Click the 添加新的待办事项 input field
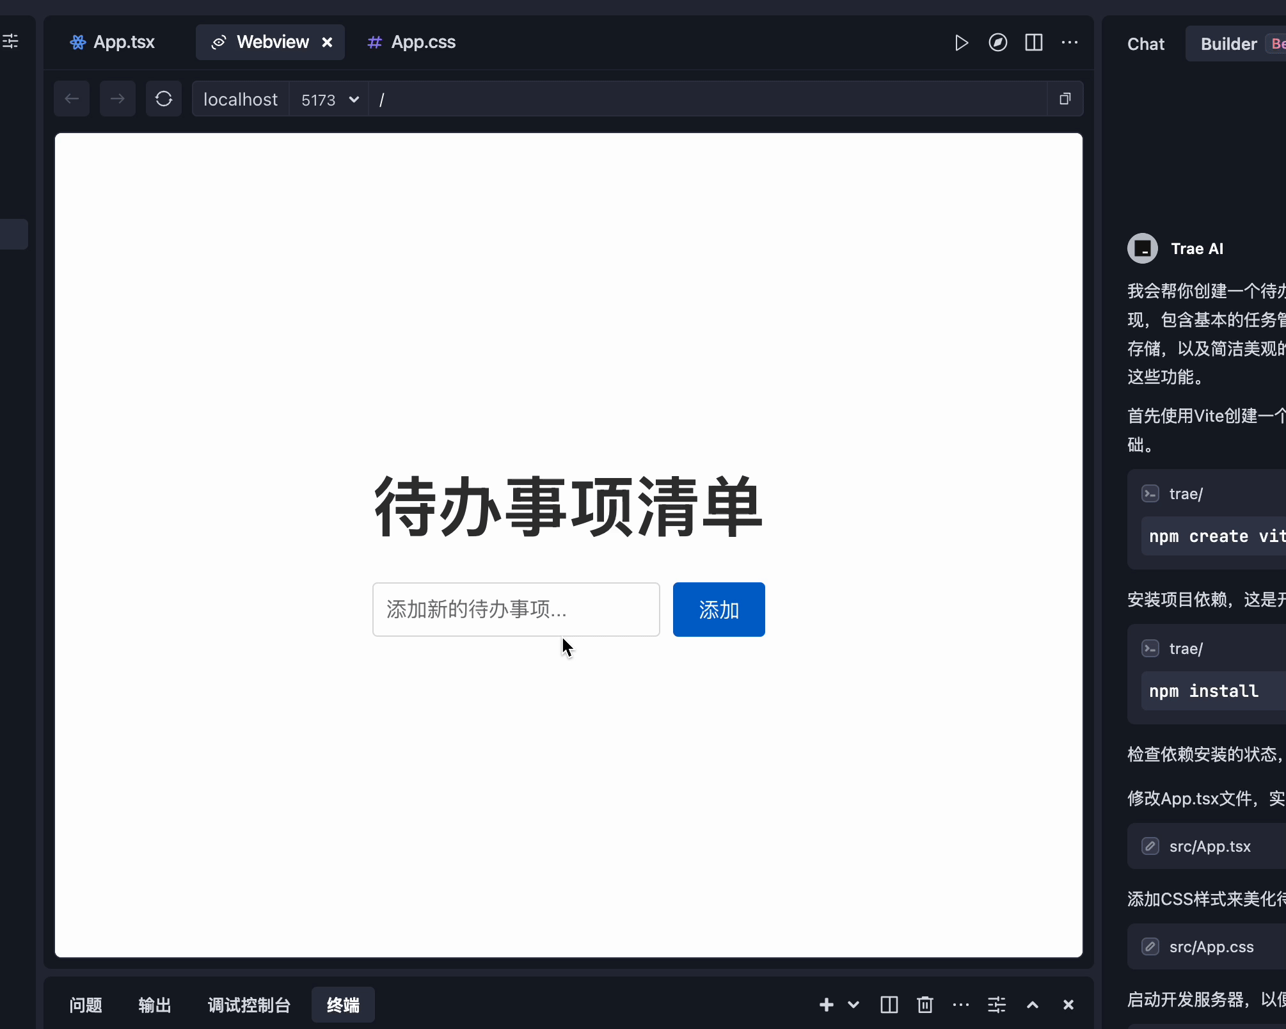1286x1029 pixels. pos(516,609)
